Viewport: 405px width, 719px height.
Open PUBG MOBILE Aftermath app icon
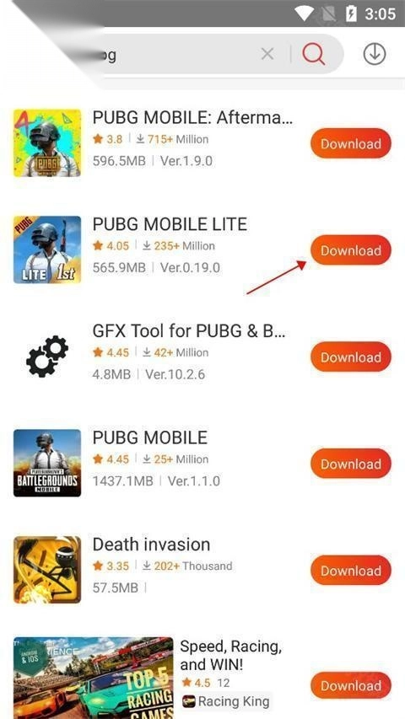47,143
